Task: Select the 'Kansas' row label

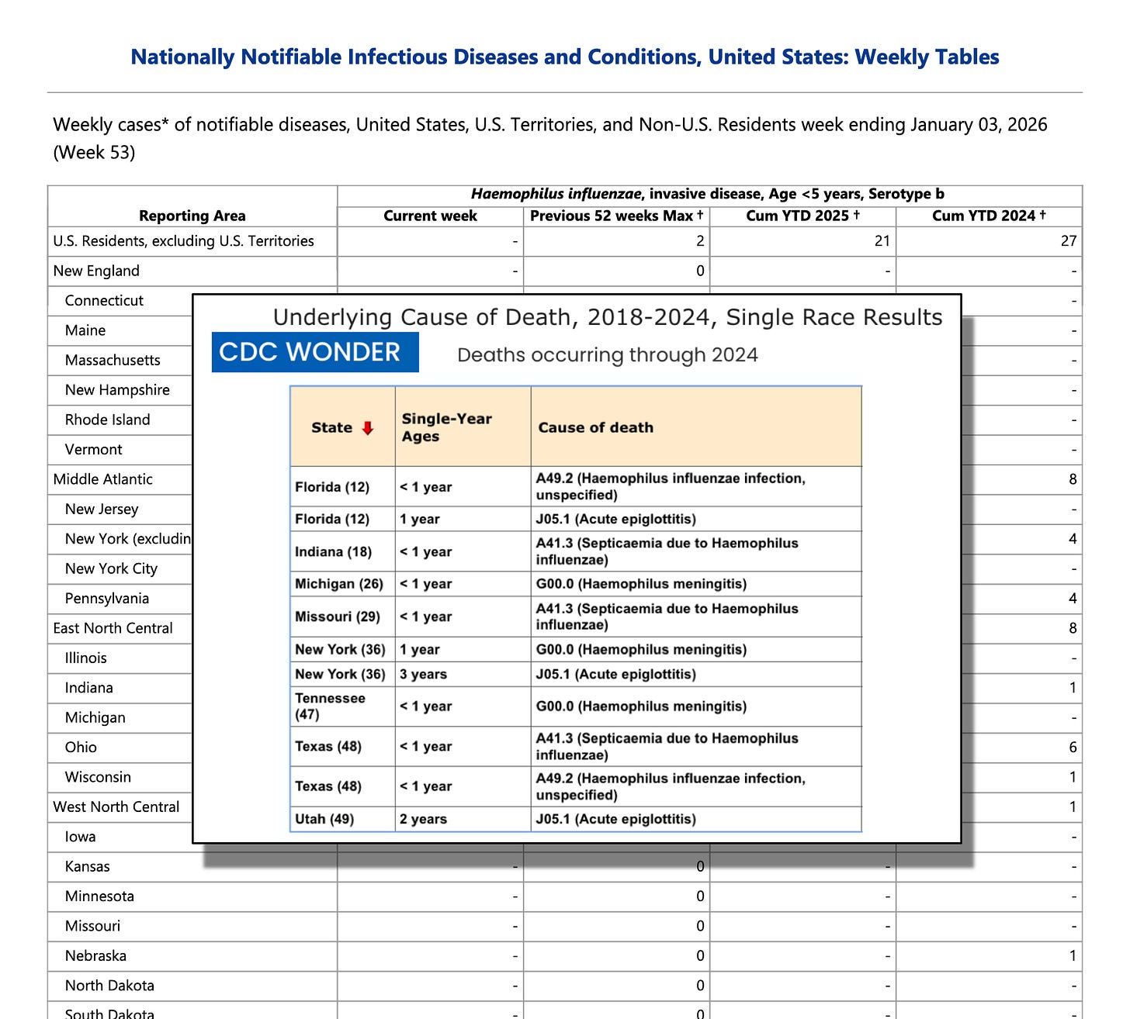Action: [x=88, y=866]
